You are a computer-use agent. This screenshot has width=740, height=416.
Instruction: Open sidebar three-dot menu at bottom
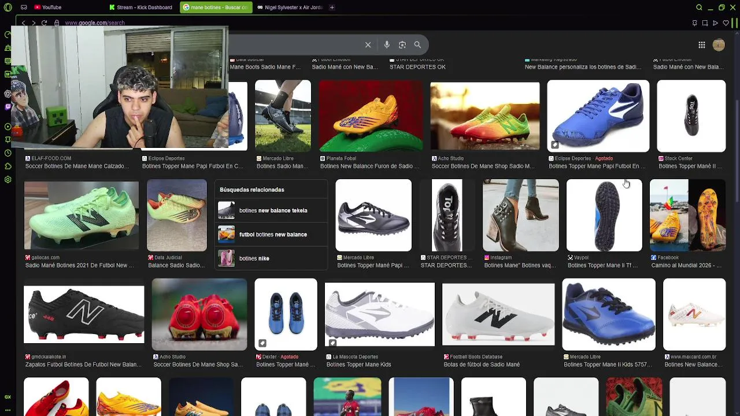tap(8, 410)
